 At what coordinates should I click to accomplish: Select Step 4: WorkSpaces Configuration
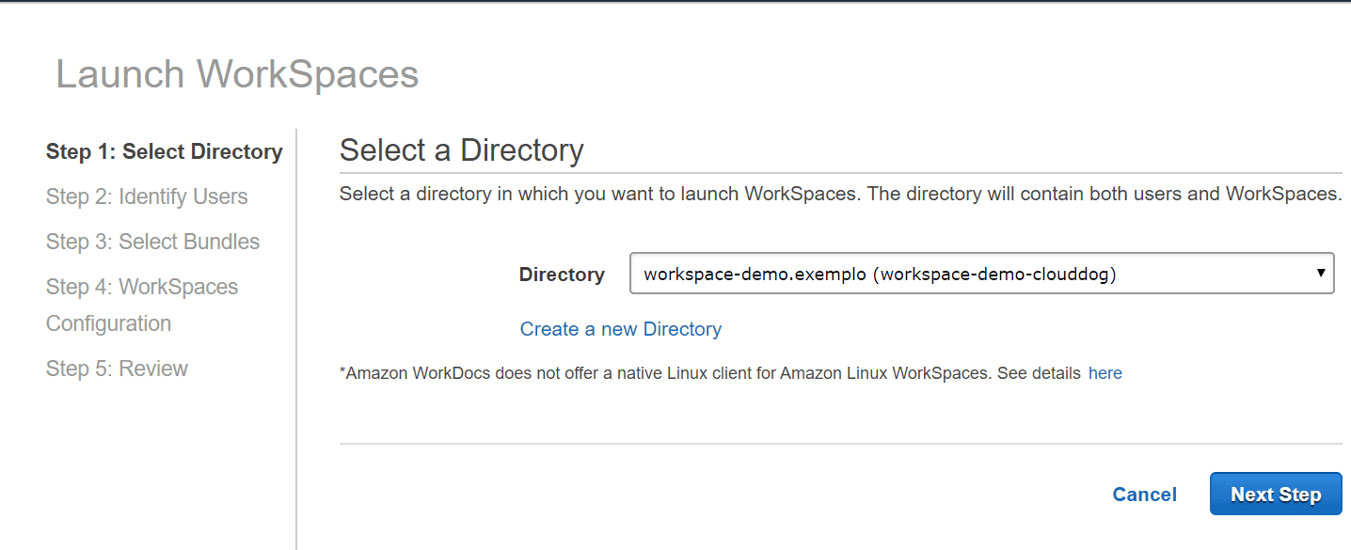click(141, 305)
